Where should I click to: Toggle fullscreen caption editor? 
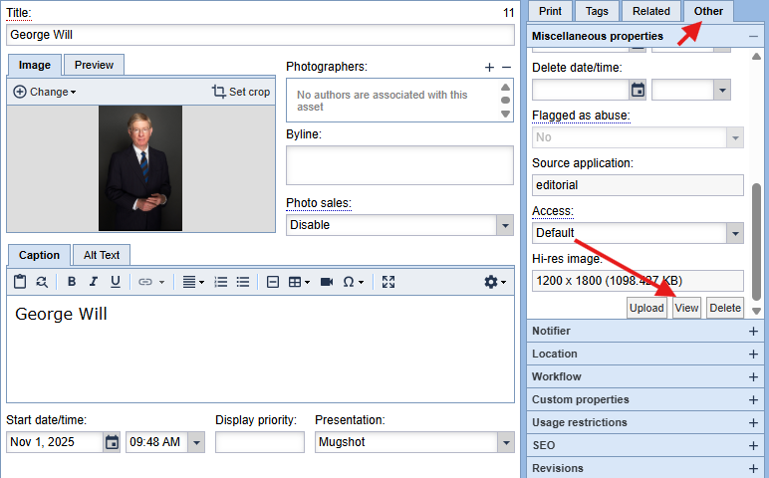[388, 282]
